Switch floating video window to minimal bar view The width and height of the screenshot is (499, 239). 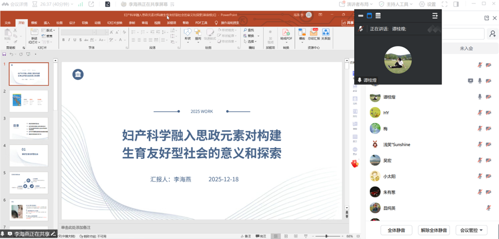click(361, 15)
